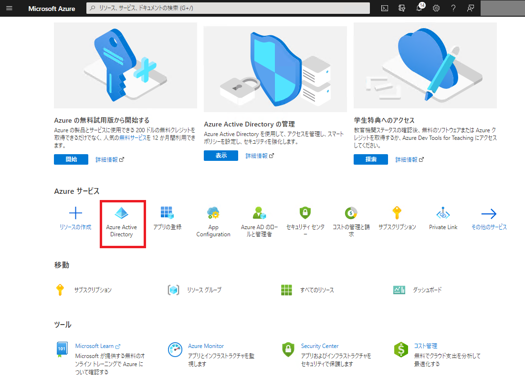The width and height of the screenshot is (525, 379).
Task: Click the 表示 button for Azure Active Directory
Action: point(221,156)
